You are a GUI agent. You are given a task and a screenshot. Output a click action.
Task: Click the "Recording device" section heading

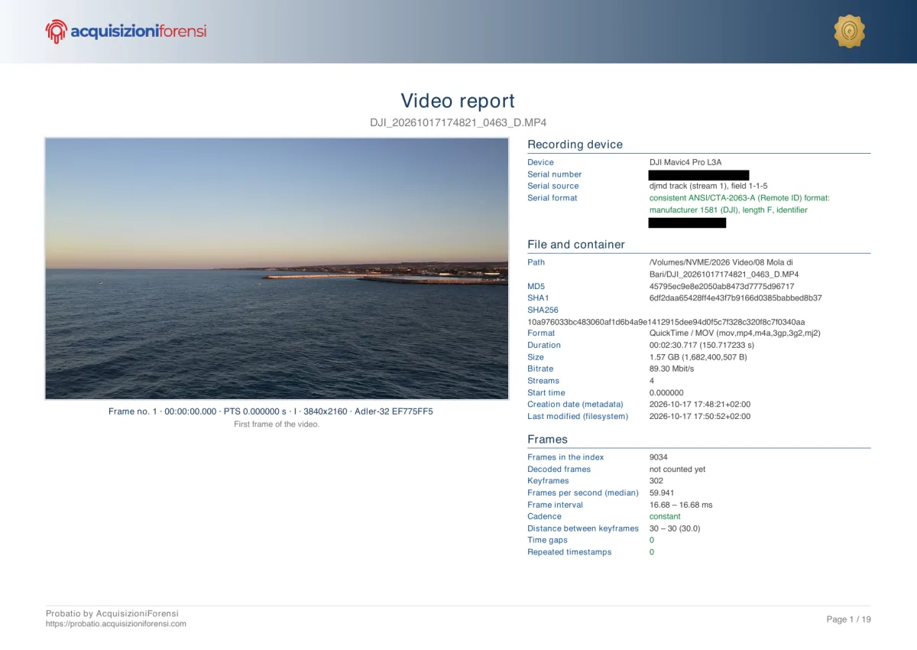coord(575,145)
